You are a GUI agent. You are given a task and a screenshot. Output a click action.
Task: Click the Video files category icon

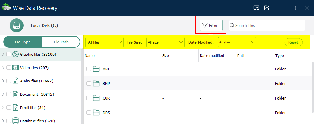point(15,68)
